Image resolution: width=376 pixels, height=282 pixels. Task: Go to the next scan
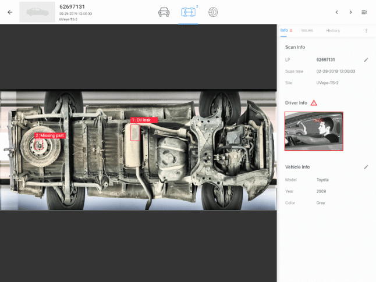pos(350,12)
